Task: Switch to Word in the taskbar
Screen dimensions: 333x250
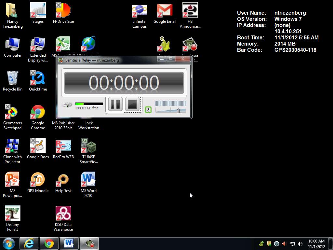Action: click(x=69, y=243)
